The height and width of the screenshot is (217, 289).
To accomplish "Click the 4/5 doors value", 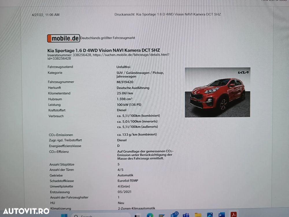I will [x=120, y=170].
